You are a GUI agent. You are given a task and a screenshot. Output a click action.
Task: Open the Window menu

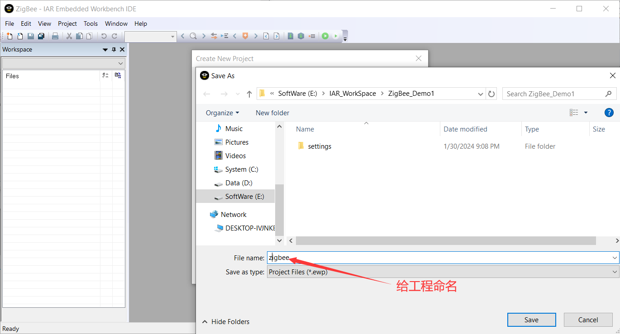[x=116, y=24]
